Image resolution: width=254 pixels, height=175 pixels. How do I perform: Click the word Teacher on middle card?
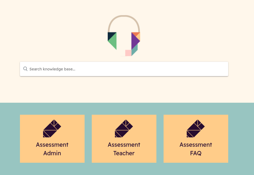(124, 153)
